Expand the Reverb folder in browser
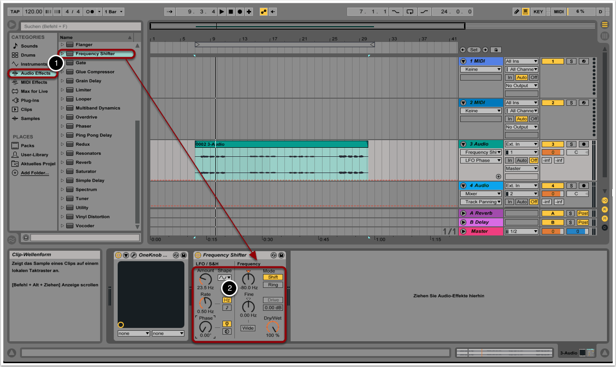 (62, 163)
